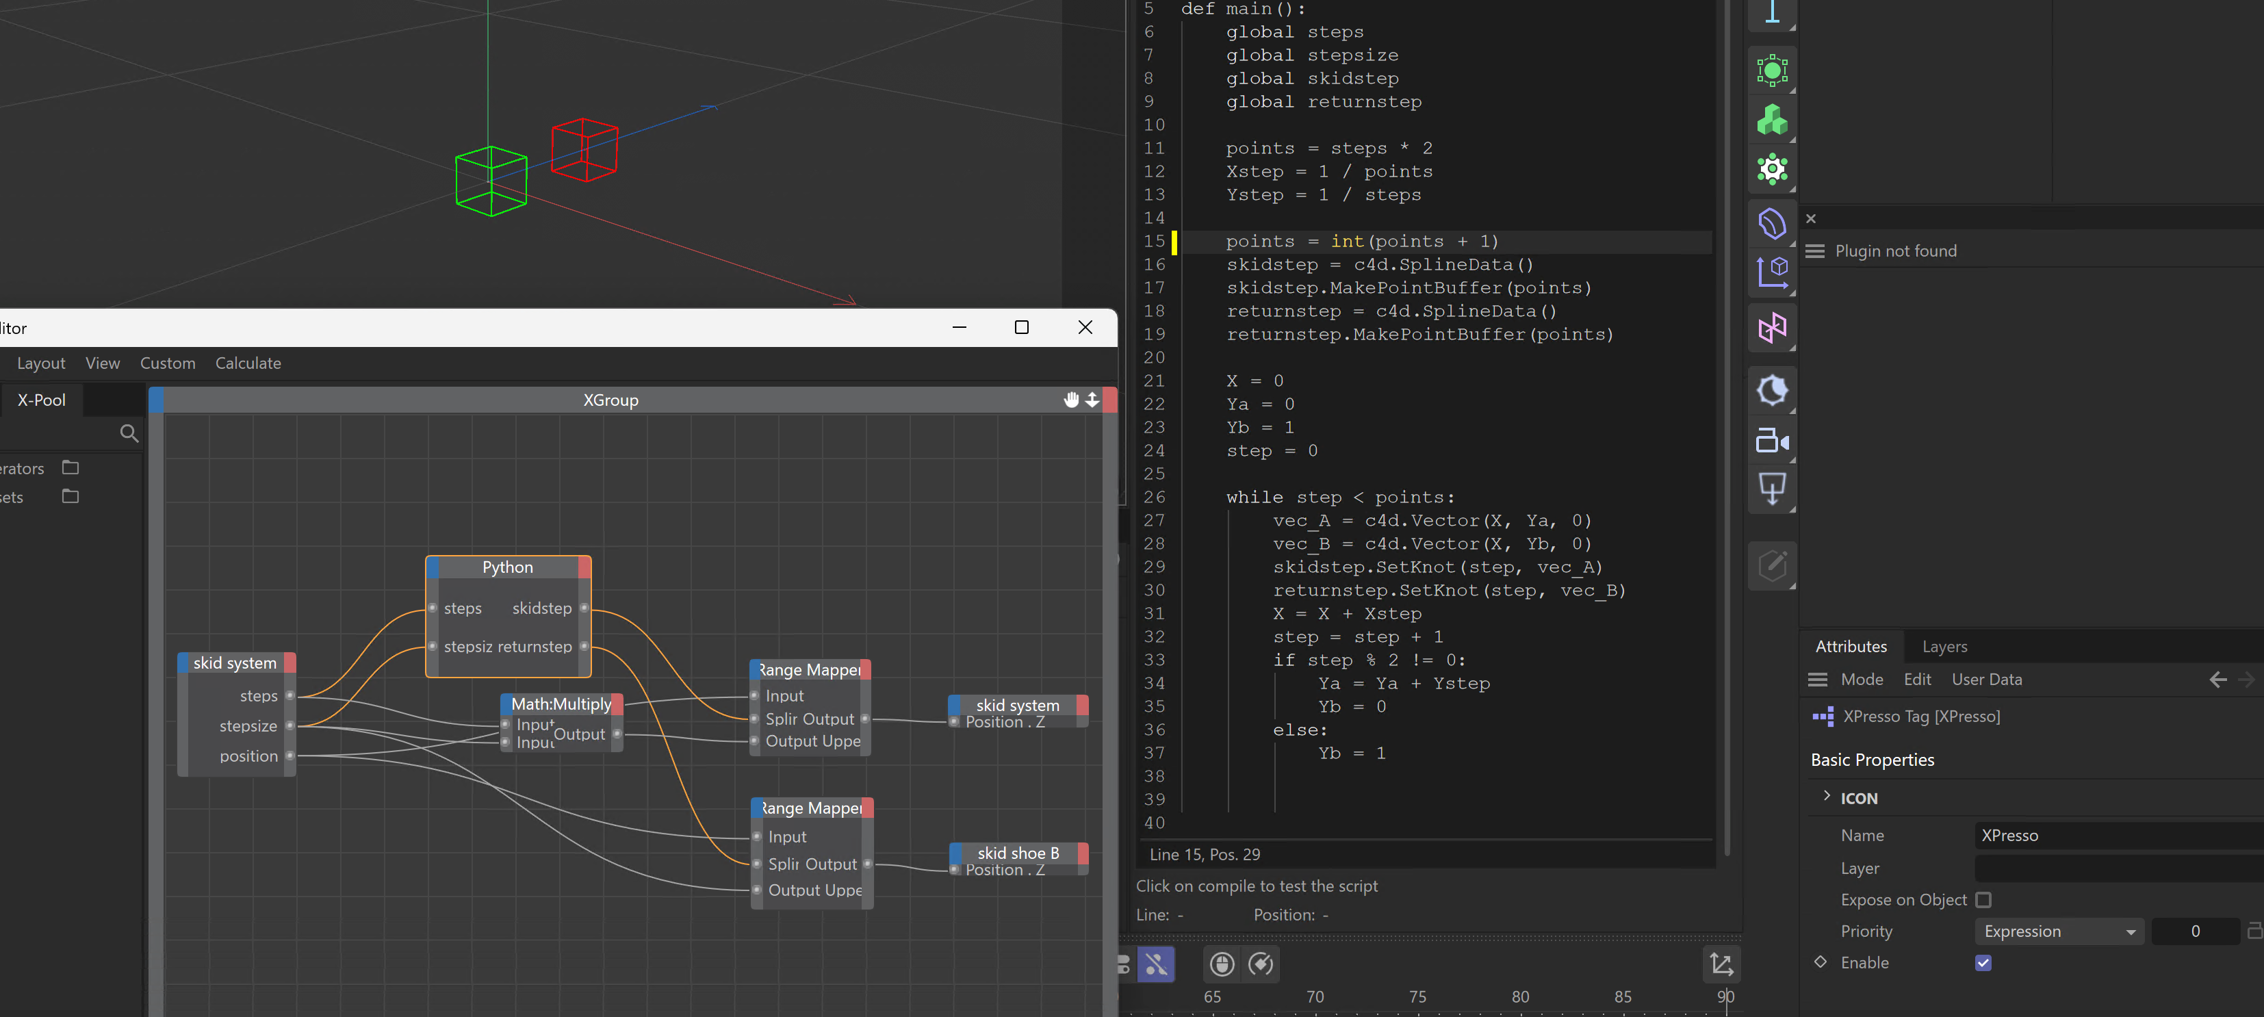The width and height of the screenshot is (2264, 1017).
Task: Click the XGroup pan hand icon
Action: (x=1070, y=400)
